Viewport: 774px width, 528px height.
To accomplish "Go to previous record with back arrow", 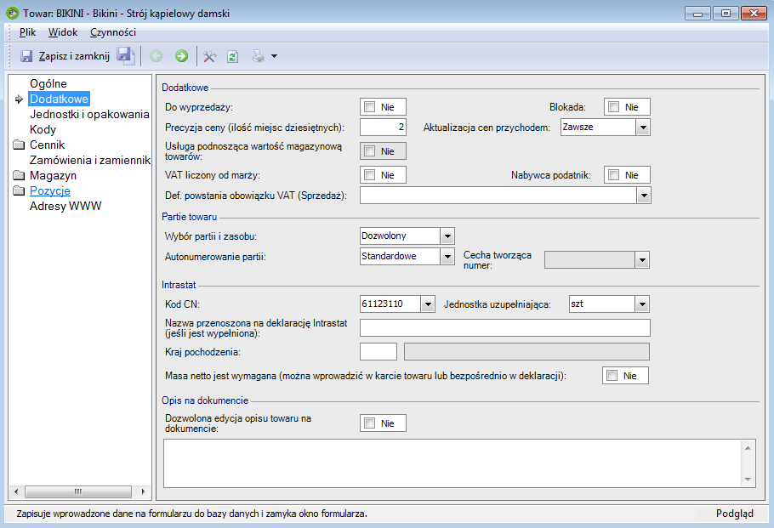I will pyautogui.click(x=156, y=56).
